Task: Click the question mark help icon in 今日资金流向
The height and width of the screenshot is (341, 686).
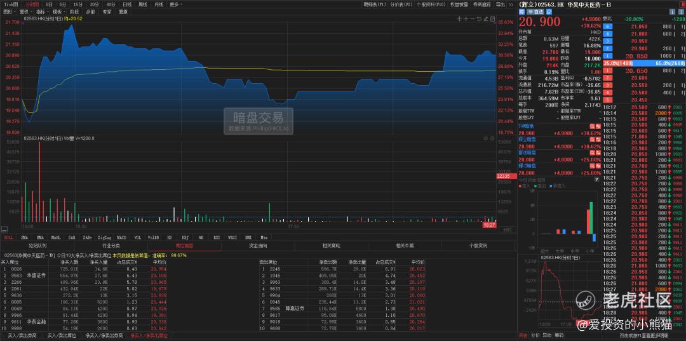Action: pos(596,180)
